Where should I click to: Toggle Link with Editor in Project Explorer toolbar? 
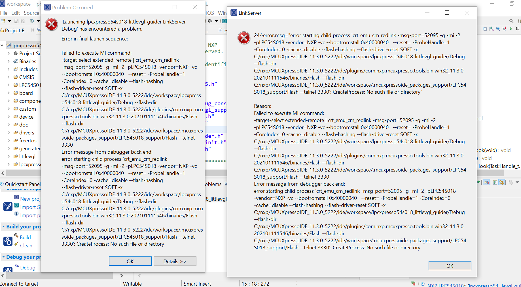(498, 29)
